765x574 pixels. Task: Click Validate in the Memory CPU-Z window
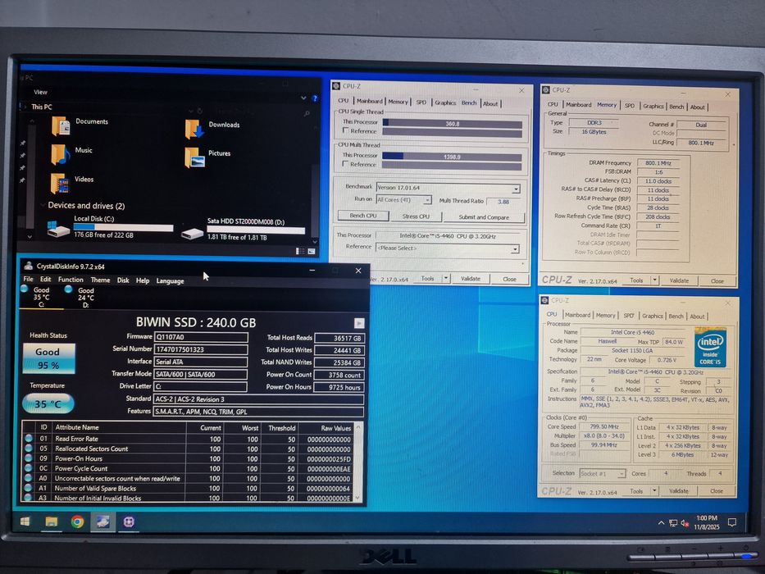coord(679,280)
